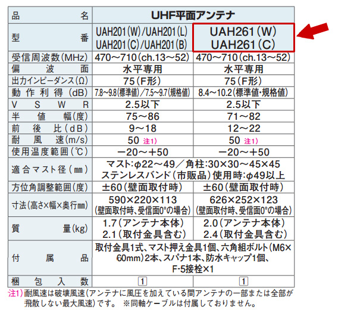Viewport: 357px width, 310px height.
Task: Click dimensions 590×220×113 cell
Action: pos(143,204)
